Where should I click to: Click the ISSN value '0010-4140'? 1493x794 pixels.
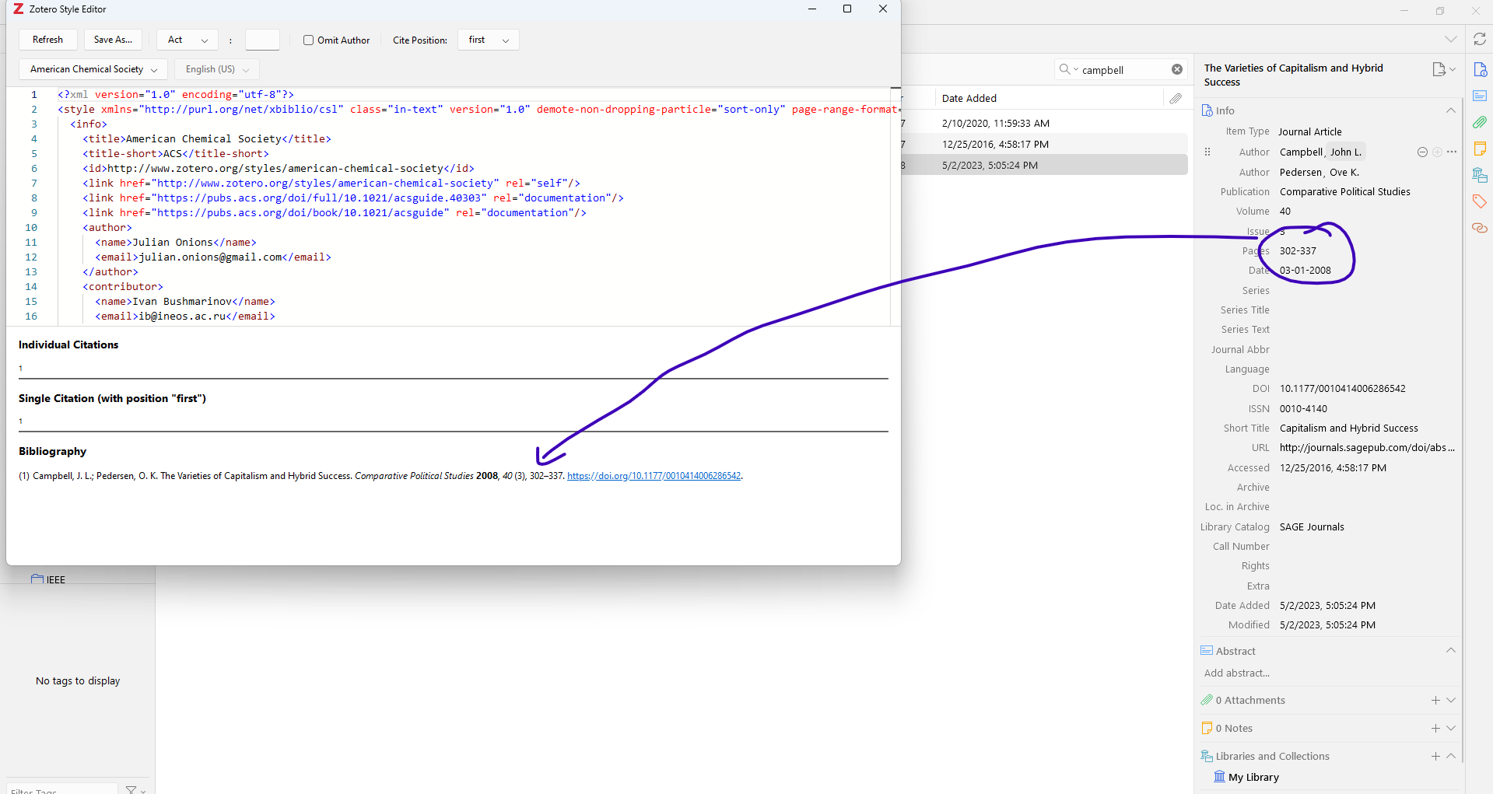point(1303,408)
